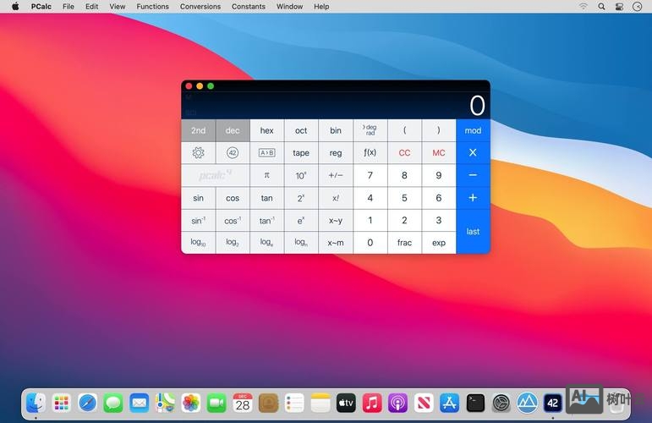Click the red MC memory clear key
The image size is (652, 423).
tap(439, 152)
